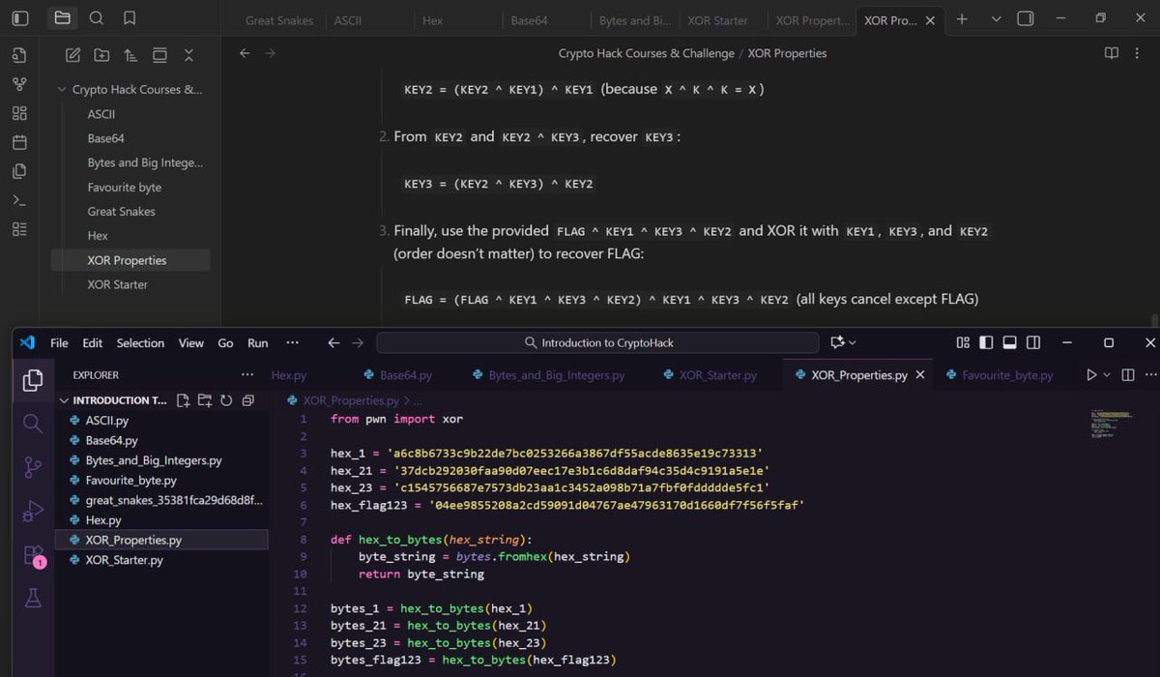Open Favourite byte note in Obsidian
The image size is (1160, 677).
[x=125, y=188]
